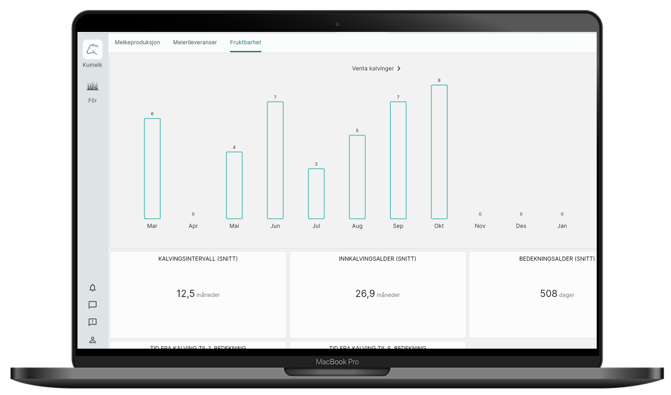Click the Bedekningsalder (snitt) card title
The height and width of the screenshot is (395, 671).
[557, 259]
